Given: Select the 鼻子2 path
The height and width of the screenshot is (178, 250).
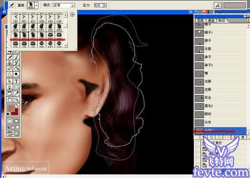Looking at the screenshot, I should 221,65.
